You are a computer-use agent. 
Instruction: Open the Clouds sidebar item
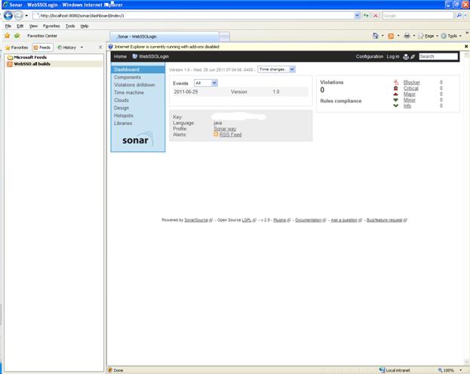tap(121, 100)
